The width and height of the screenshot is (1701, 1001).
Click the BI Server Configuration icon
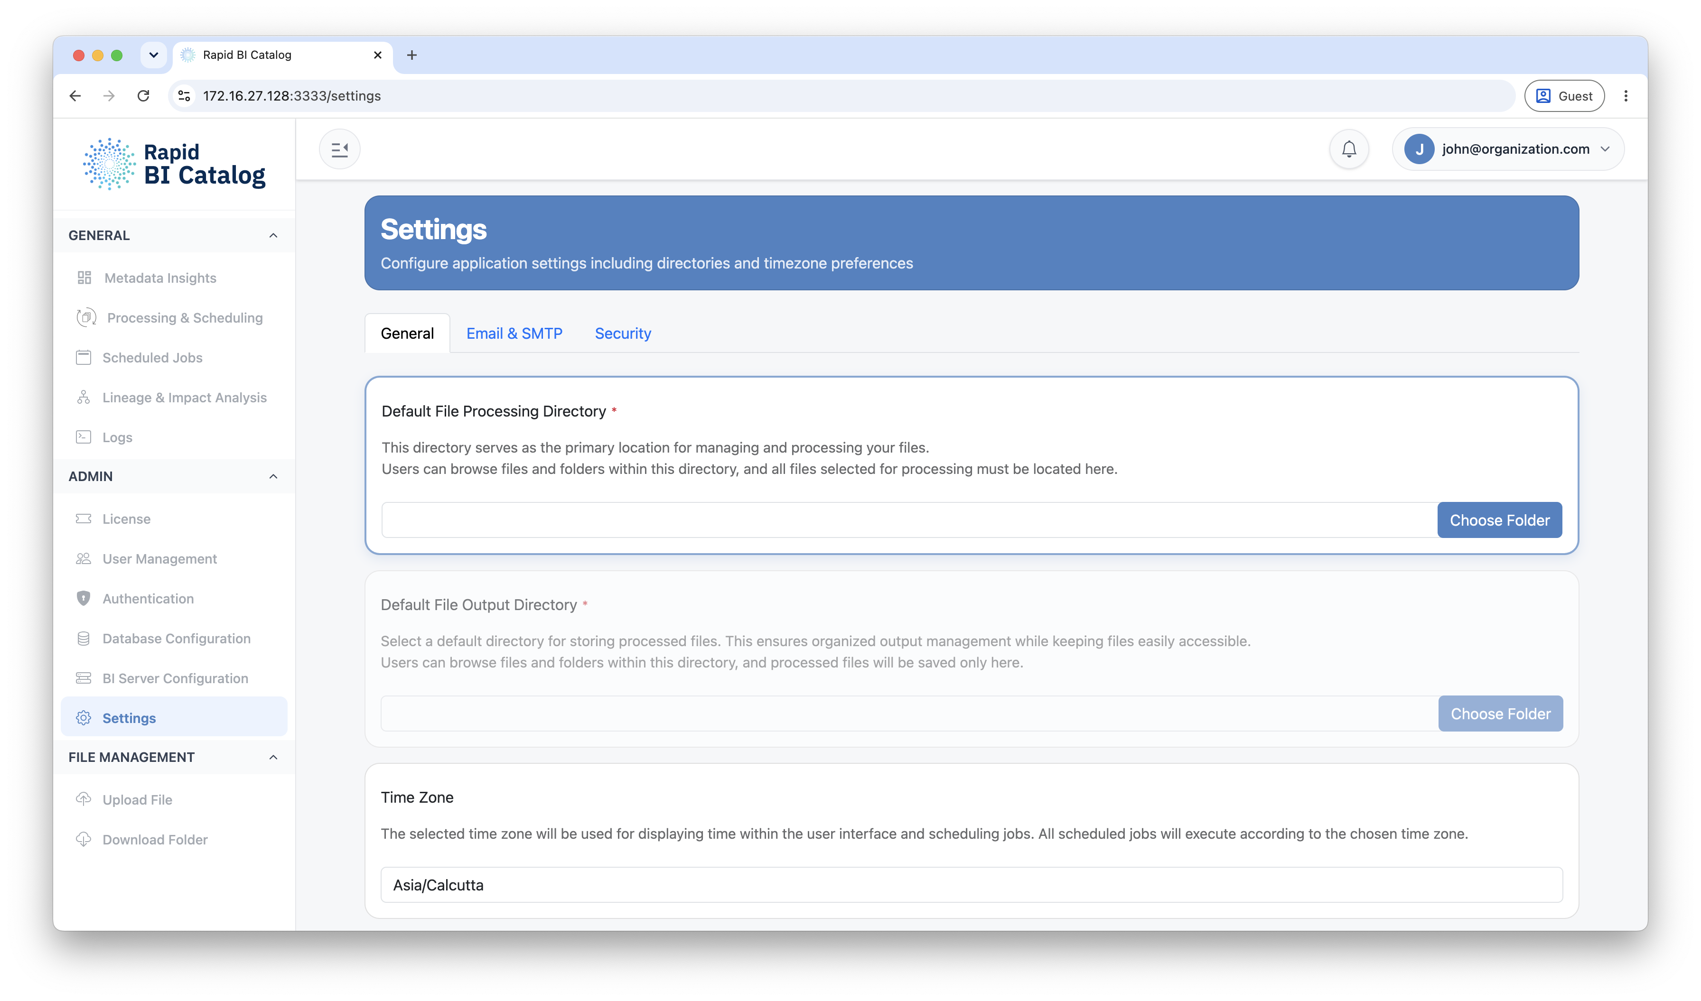pos(84,678)
